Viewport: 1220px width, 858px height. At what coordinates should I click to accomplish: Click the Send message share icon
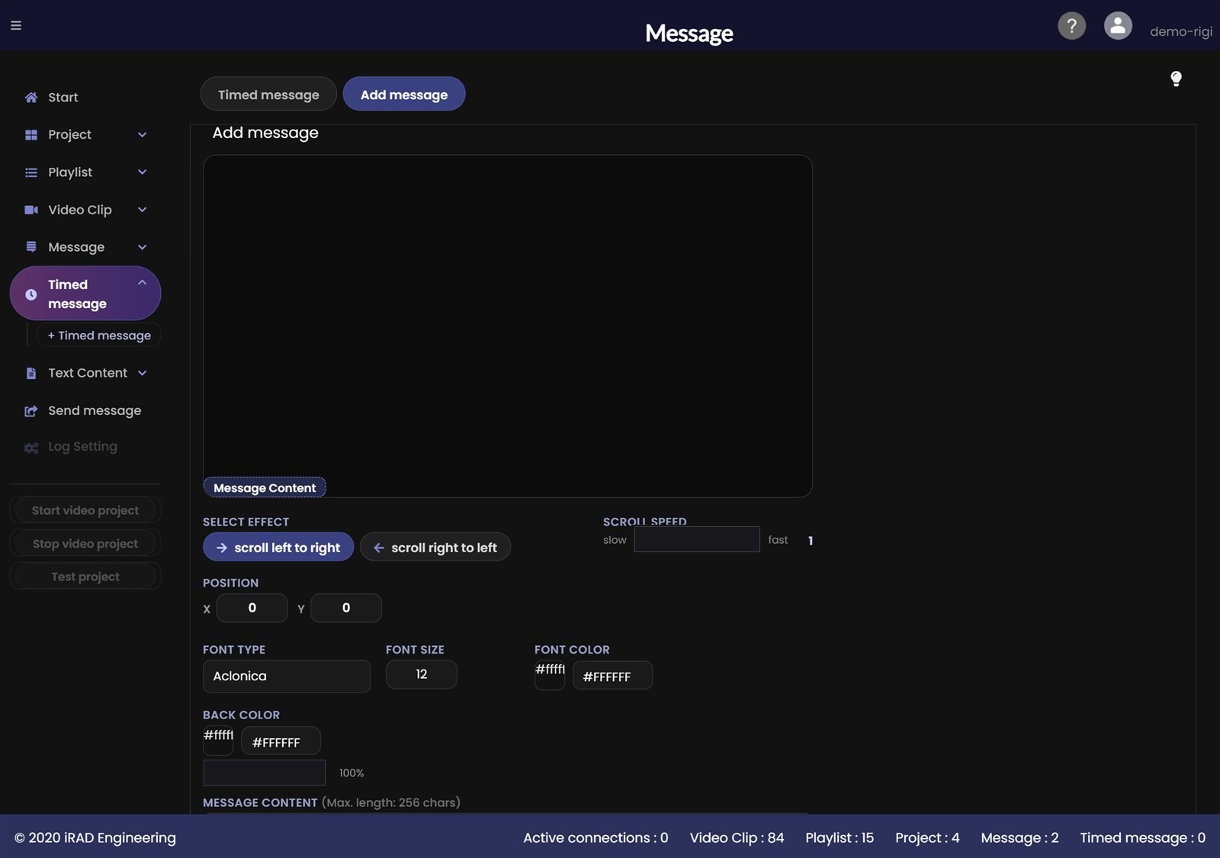[x=31, y=411]
